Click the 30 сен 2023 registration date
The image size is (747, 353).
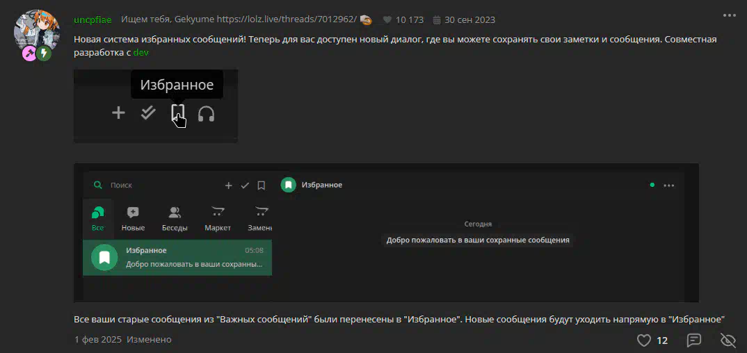pos(469,19)
